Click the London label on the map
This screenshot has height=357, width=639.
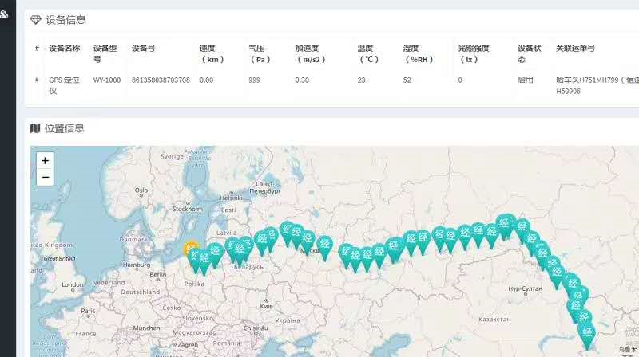[73, 284]
